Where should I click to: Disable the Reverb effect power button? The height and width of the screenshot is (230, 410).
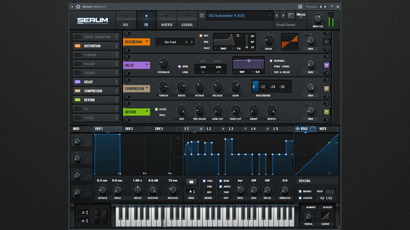pyautogui.click(x=327, y=112)
